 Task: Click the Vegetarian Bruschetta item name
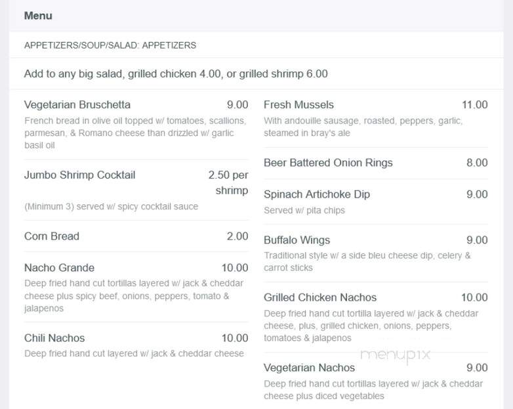tap(77, 105)
